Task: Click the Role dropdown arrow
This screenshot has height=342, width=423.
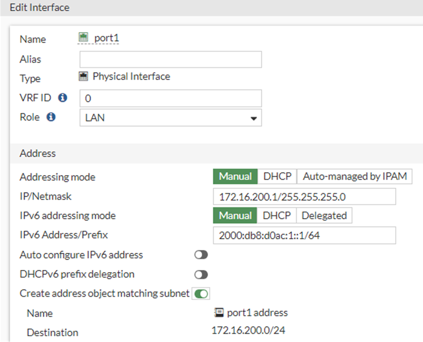Action: tap(255, 117)
